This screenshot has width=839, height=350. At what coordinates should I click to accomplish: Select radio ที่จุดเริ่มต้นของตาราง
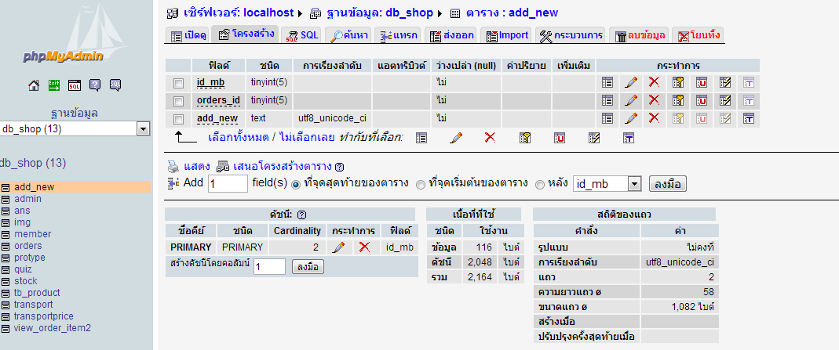click(421, 185)
